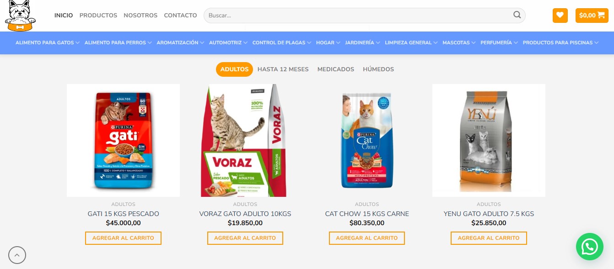Image resolution: width=614 pixels, height=269 pixels.
Task: Add Cat Chow 15 kgs Carne to cart
Action: (367, 238)
